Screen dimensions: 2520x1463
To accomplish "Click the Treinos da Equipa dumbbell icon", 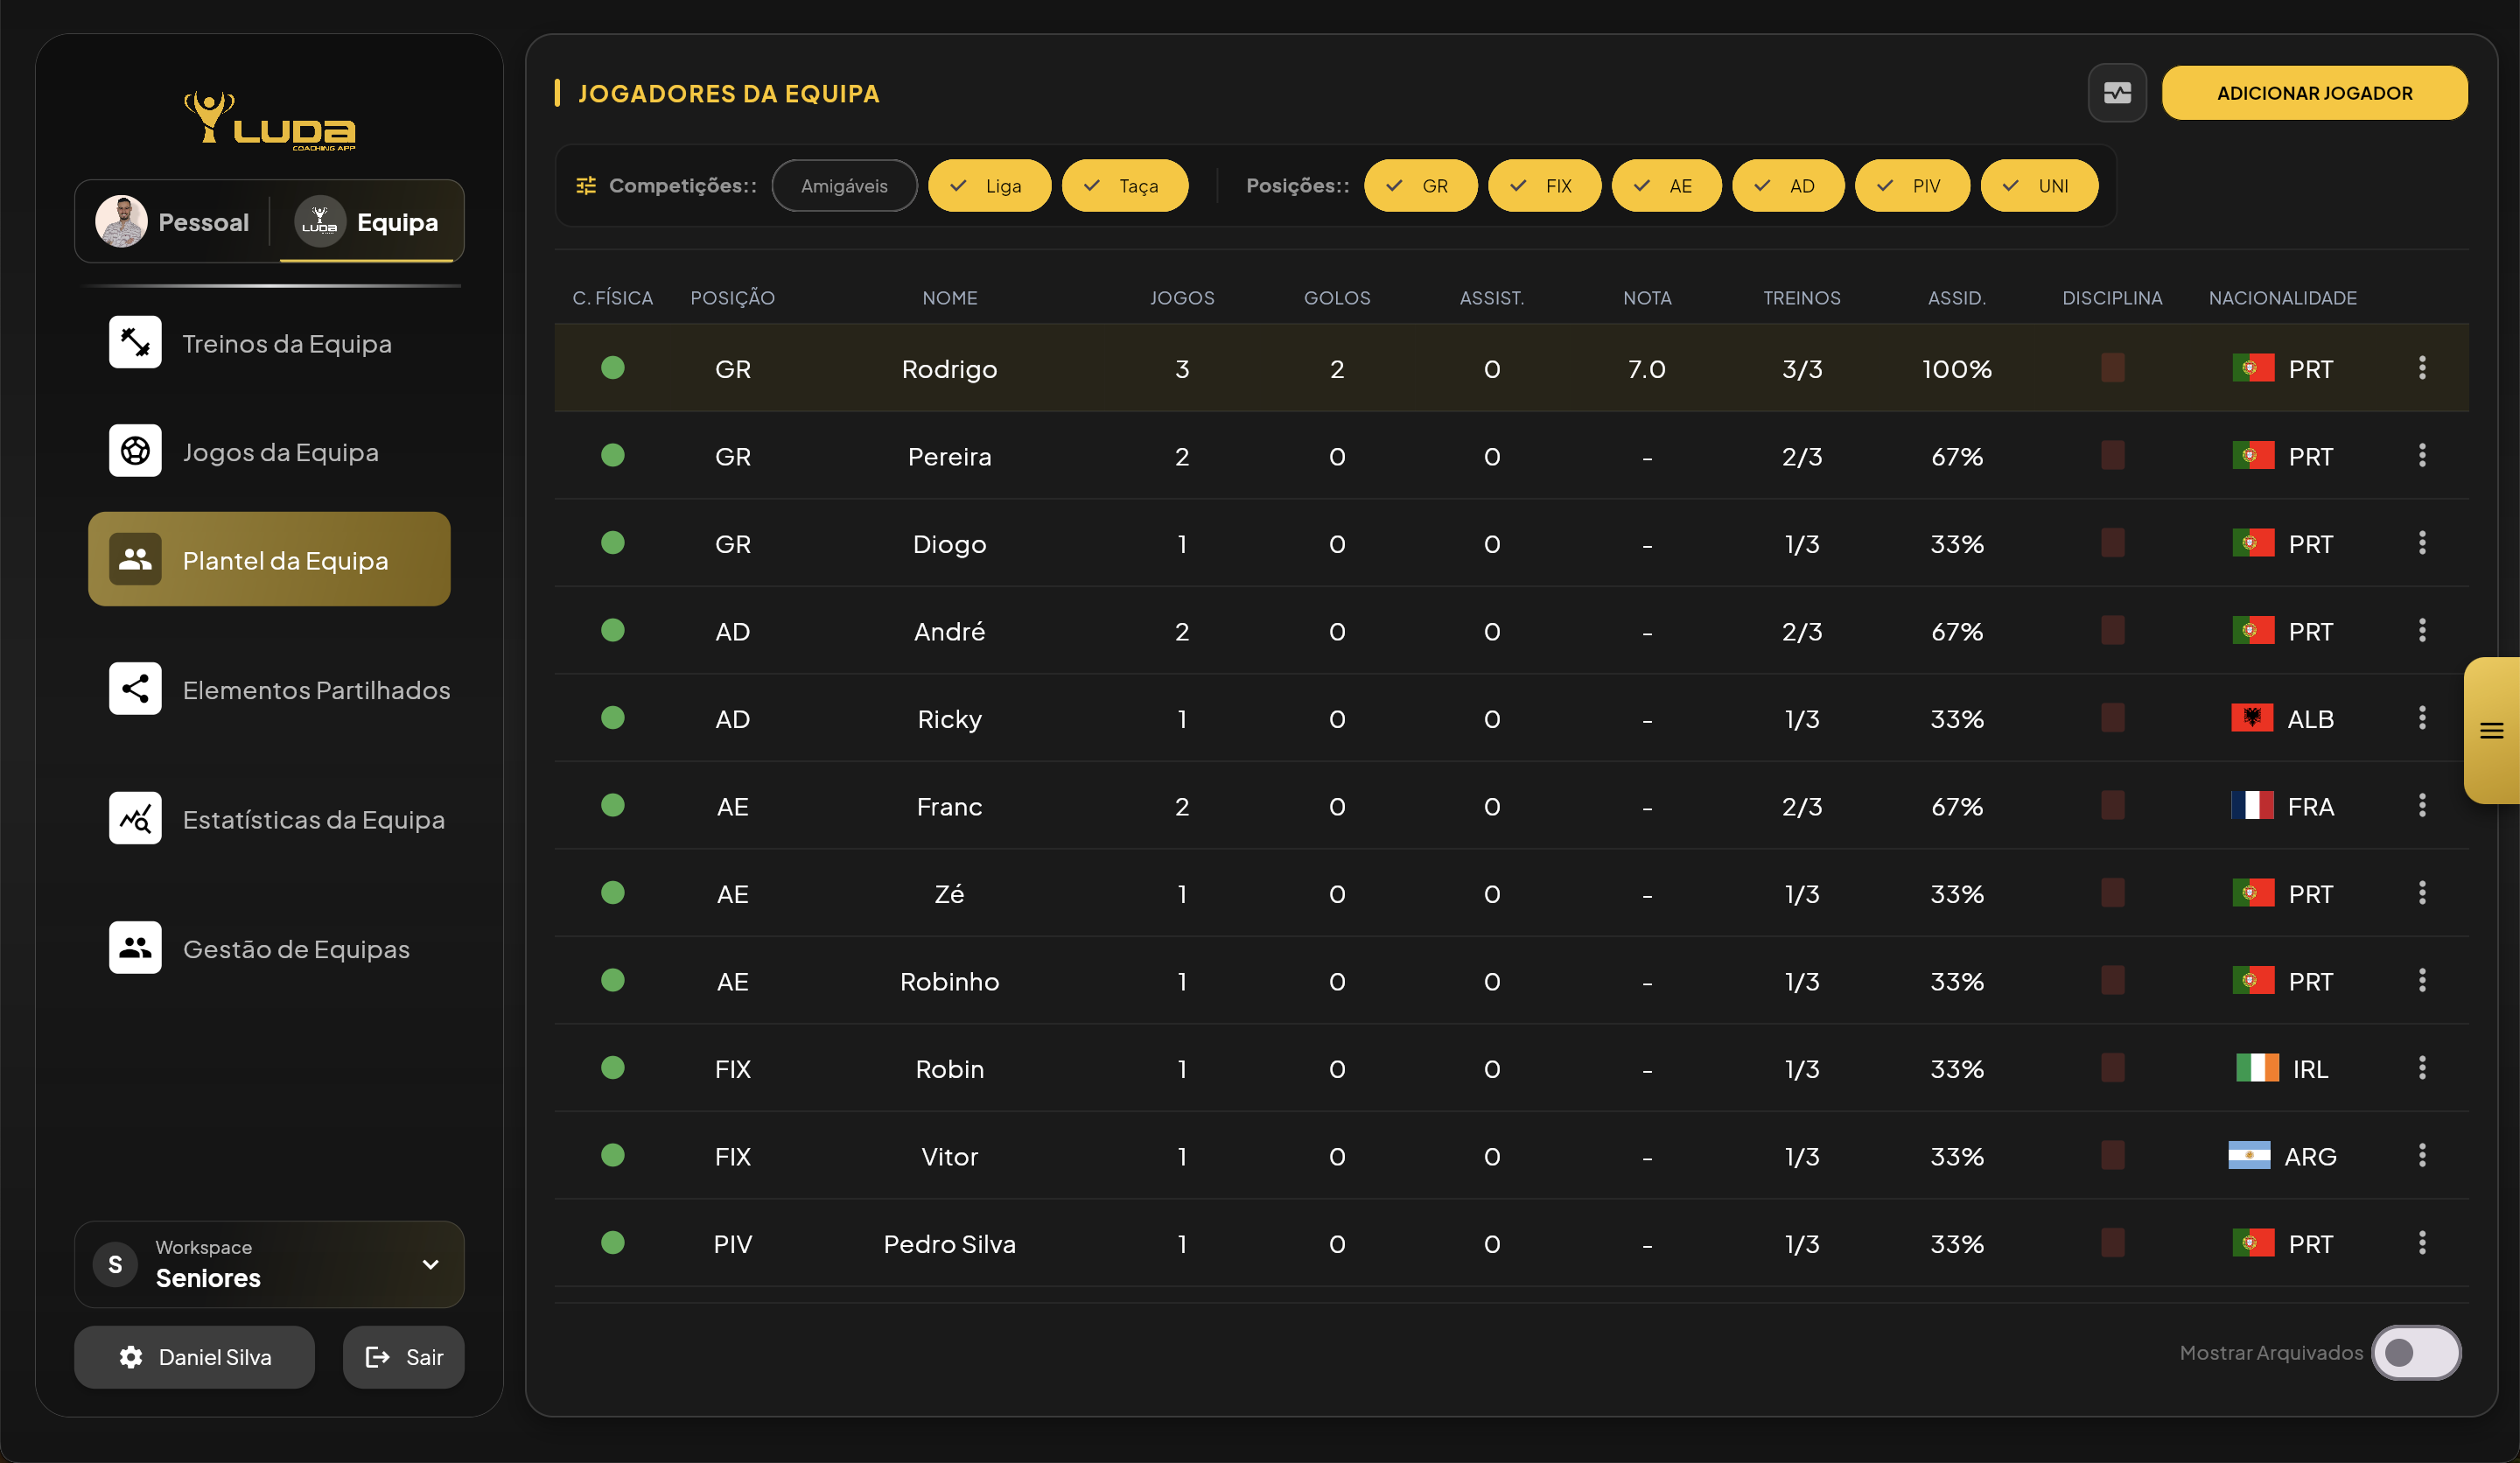I will click(135, 343).
